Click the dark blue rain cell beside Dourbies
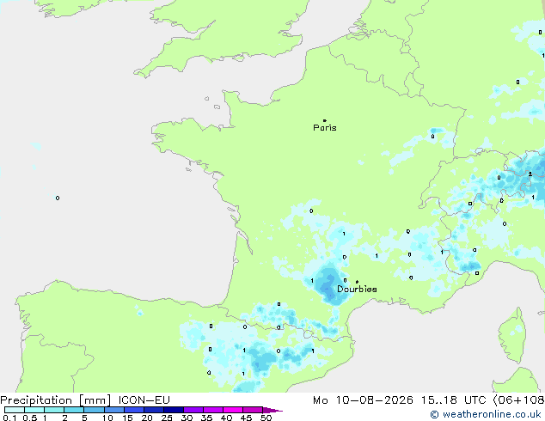 coord(328,288)
